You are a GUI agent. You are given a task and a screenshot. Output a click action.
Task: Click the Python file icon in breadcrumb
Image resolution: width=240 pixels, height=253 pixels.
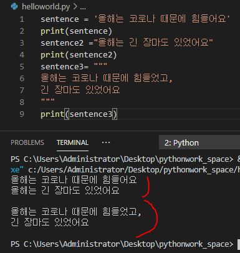(14, 6)
